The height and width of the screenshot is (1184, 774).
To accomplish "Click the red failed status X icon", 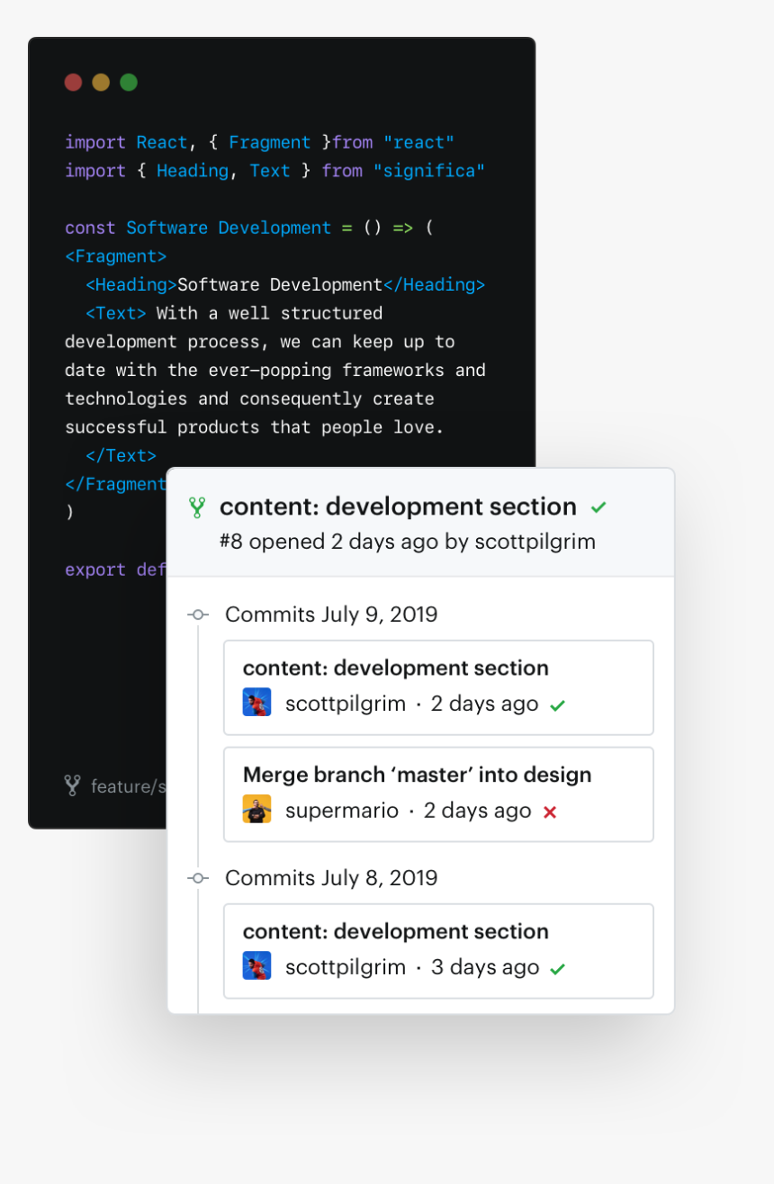I will (x=550, y=812).
